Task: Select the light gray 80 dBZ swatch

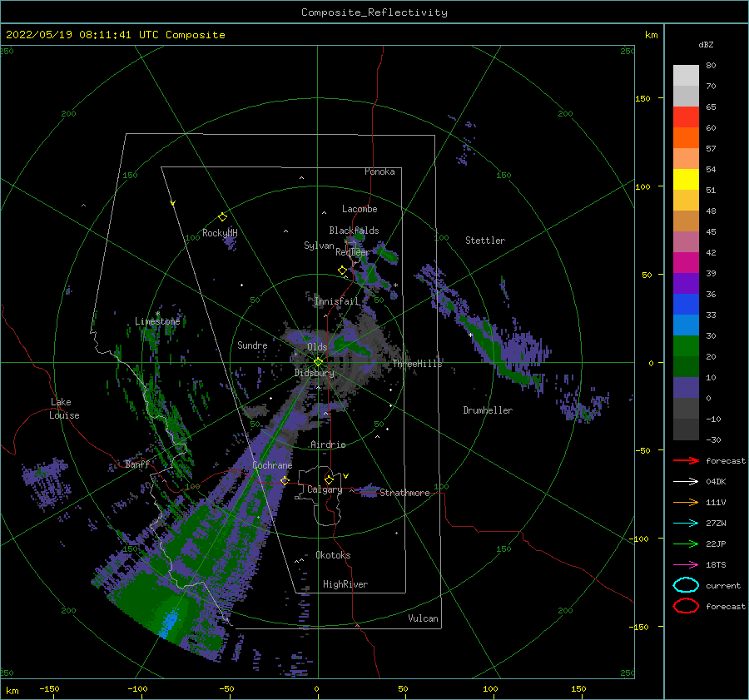Action: pyautogui.click(x=686, y=76)
